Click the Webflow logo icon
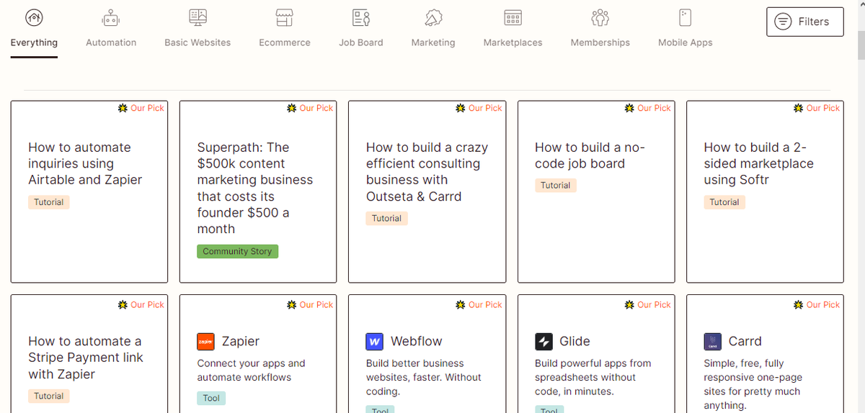The image size is (865, 413). (x=375, y=341)
